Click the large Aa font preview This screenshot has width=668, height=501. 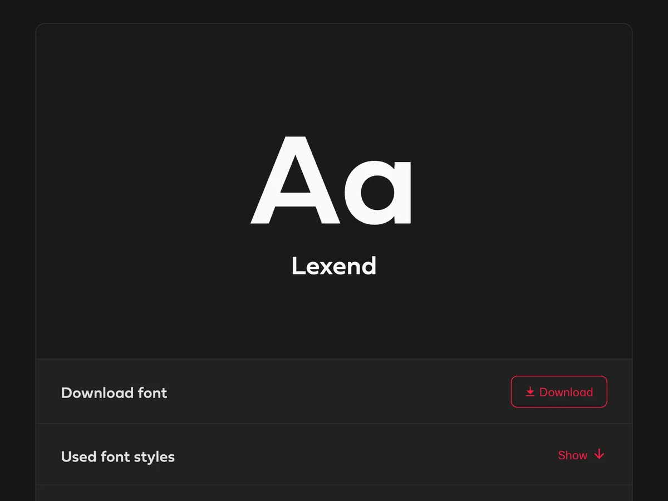coord(332,181)
